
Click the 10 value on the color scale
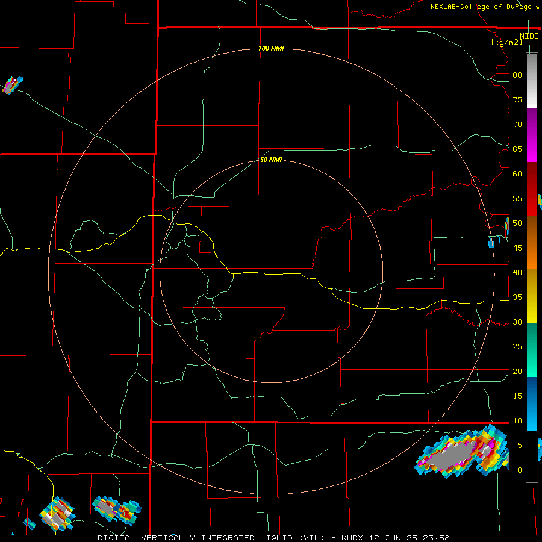point(517,421)
